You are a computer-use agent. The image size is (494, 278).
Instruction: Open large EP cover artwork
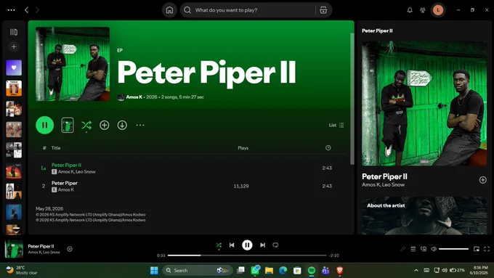[x=73, y=64]
